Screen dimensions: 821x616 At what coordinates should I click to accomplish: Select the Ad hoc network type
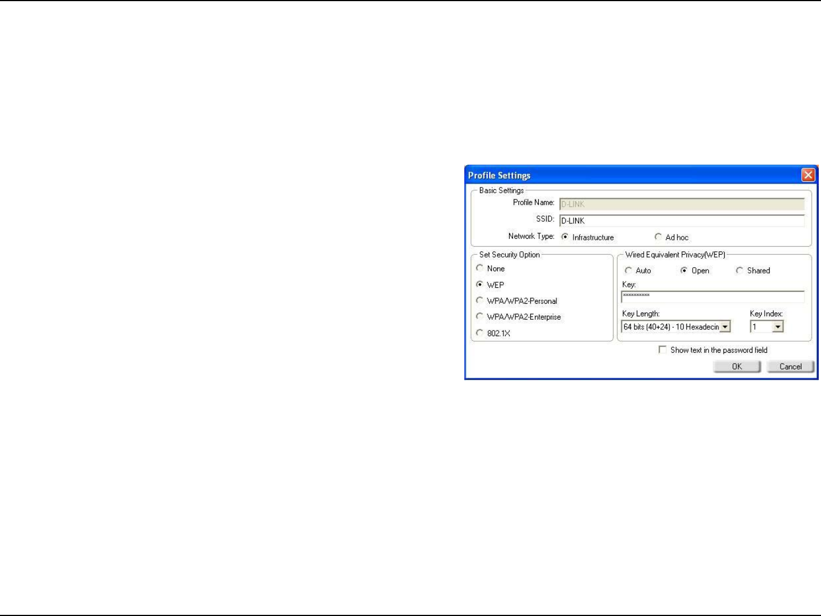coord(658,236)
